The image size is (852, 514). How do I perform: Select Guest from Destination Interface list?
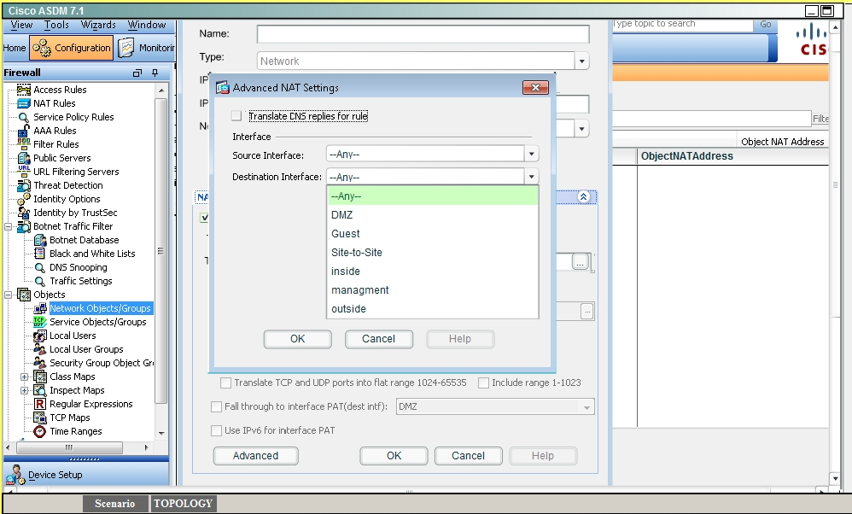point(433,234)
